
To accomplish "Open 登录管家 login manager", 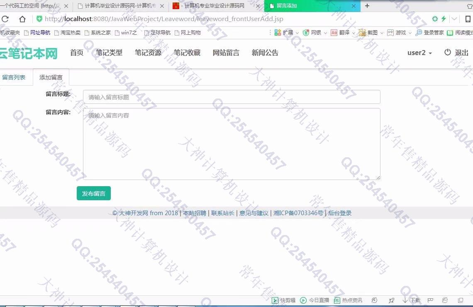I will tap(429, 32).
